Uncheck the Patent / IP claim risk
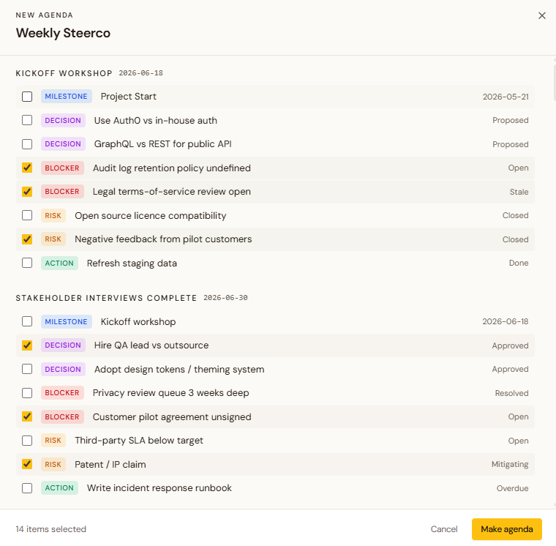 click(x=27, y=464)
